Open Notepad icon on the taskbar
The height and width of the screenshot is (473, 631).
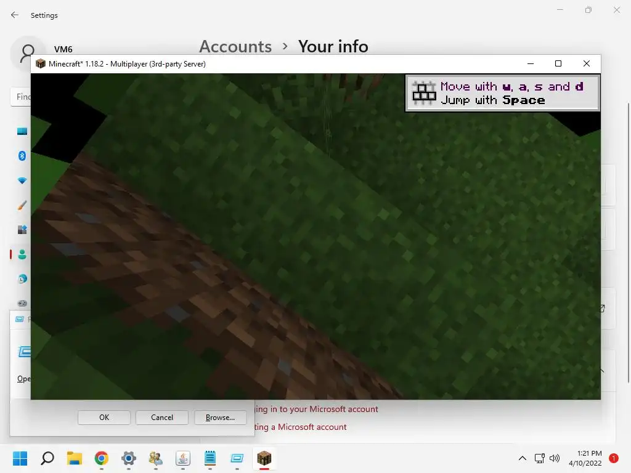pos(210,458)
